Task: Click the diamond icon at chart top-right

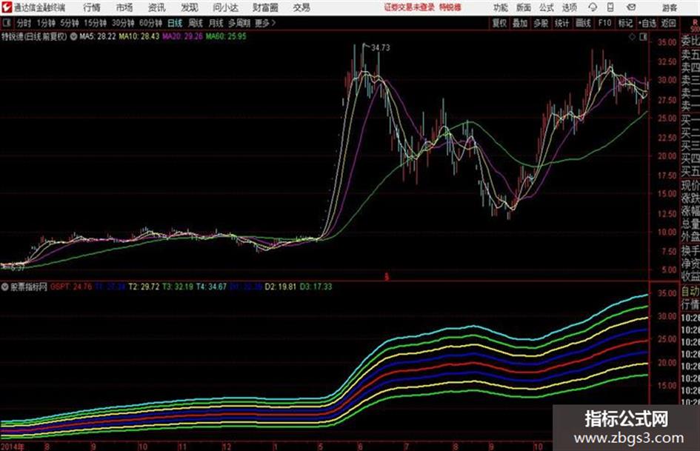Action: [x=632, y=37]
